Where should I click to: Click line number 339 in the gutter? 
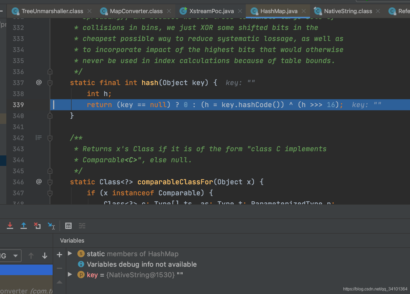click(x=18, y=105)
